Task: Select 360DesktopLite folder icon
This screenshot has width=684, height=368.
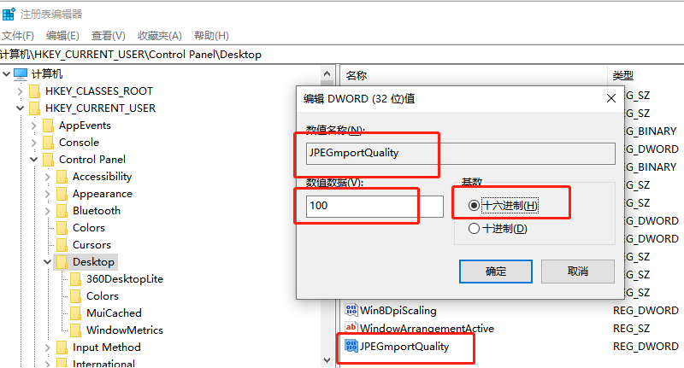Action: pos(75,279)
